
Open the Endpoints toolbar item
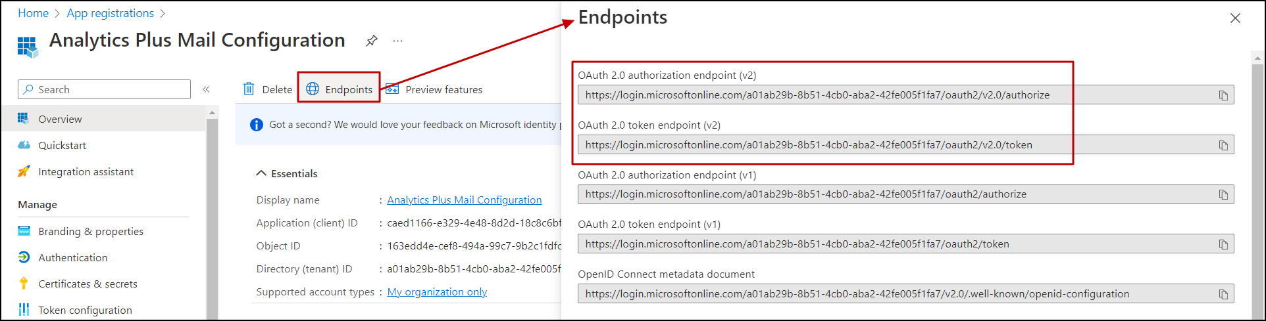(340, 89)
